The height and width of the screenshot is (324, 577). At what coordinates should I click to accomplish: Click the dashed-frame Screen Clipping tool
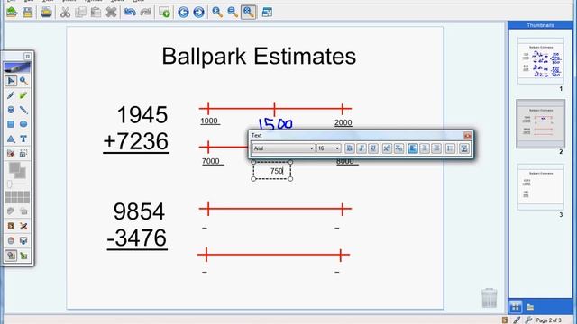pos(23,153)
